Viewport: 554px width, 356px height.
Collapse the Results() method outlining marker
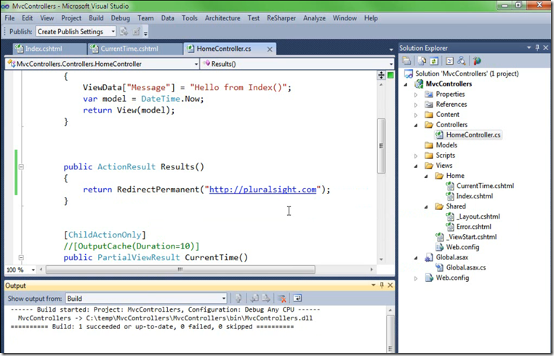[x=21, y=166]
